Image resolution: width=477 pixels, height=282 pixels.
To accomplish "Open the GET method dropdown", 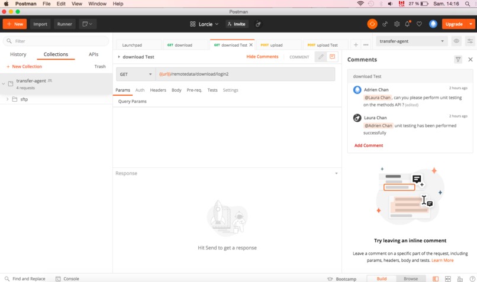I will (x=136, y=74).
